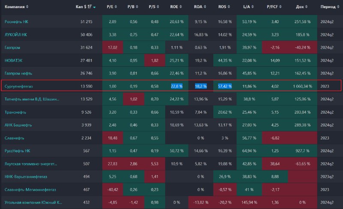The height and width of the screenshot is (209, 343).
Task: Open the Транснефть company link
Action: [x=15, y=112]
